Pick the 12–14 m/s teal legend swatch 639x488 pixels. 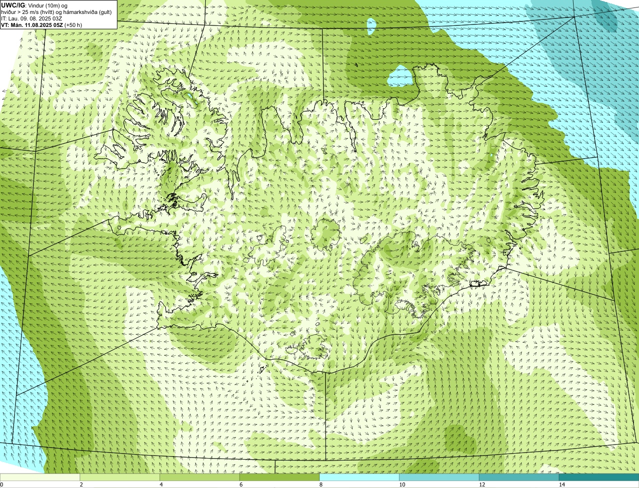tap(519, 477)
